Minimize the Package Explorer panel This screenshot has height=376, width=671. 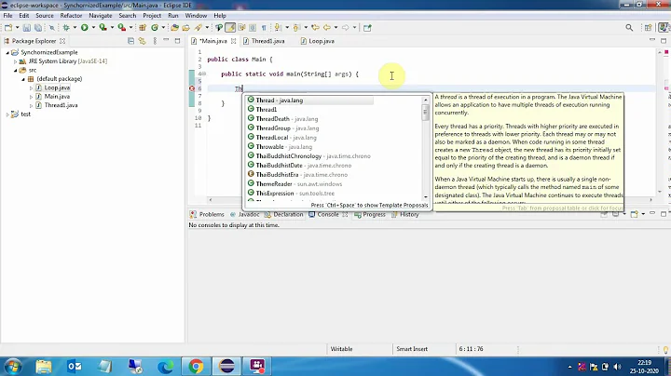point(166,40)
